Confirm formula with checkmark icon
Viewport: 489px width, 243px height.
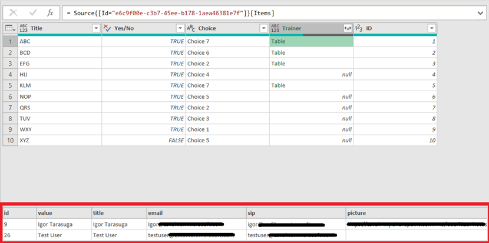tap(33, 13)
